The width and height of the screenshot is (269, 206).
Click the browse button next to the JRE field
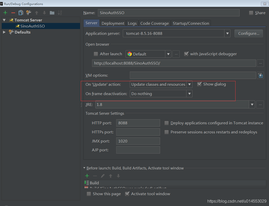260,105
